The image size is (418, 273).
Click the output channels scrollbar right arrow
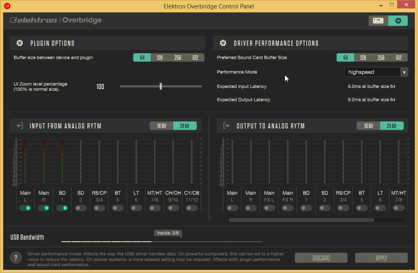click(406, 220)
